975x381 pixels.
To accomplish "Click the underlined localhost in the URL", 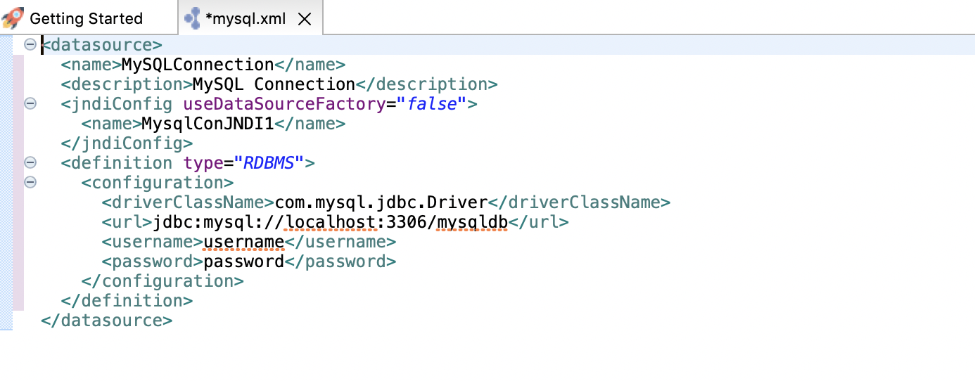I will coord(331,222).
